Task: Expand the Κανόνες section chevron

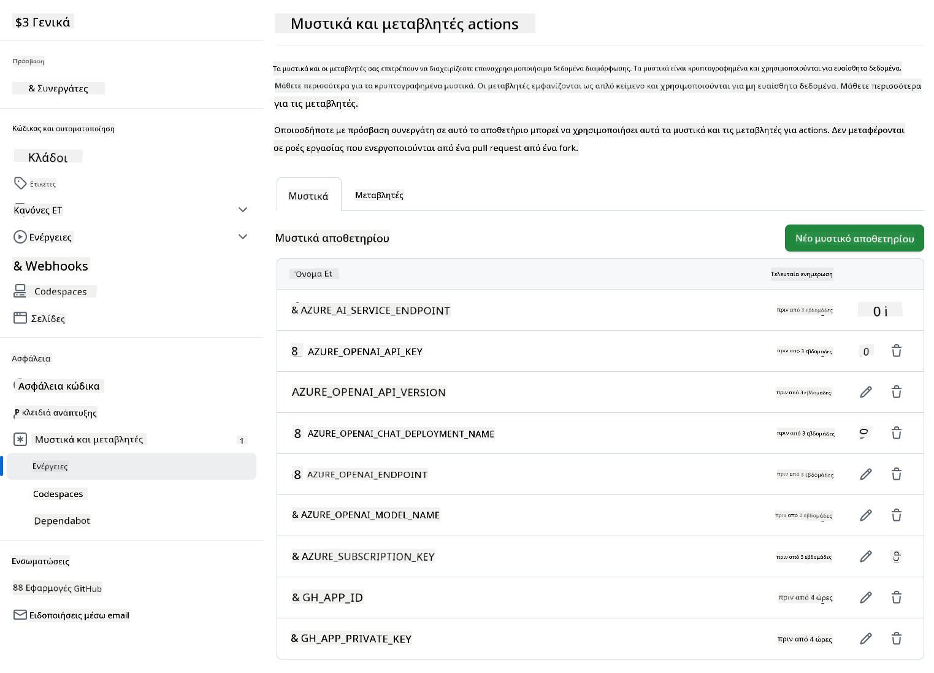Action: (x=243, y=210)
